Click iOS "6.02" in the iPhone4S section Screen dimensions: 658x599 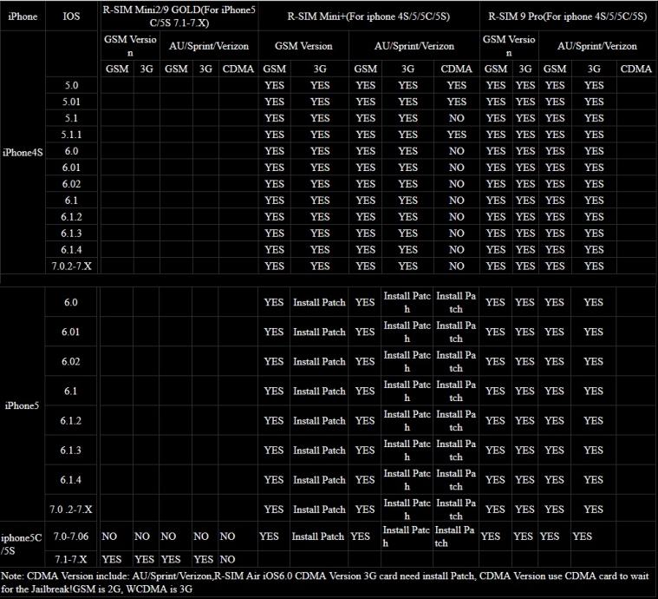[71, 184]
